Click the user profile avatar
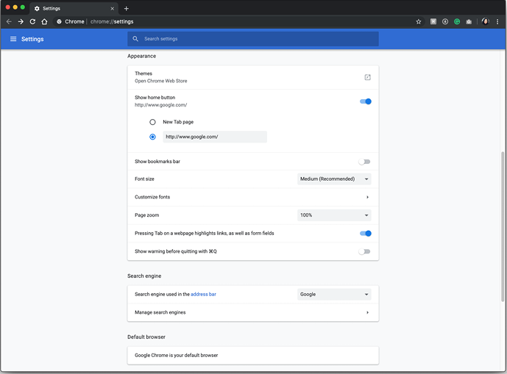 tap(486, 21)
